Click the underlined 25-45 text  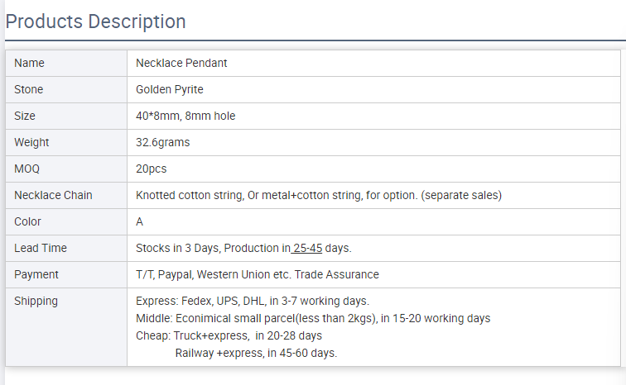click(307, 248)
